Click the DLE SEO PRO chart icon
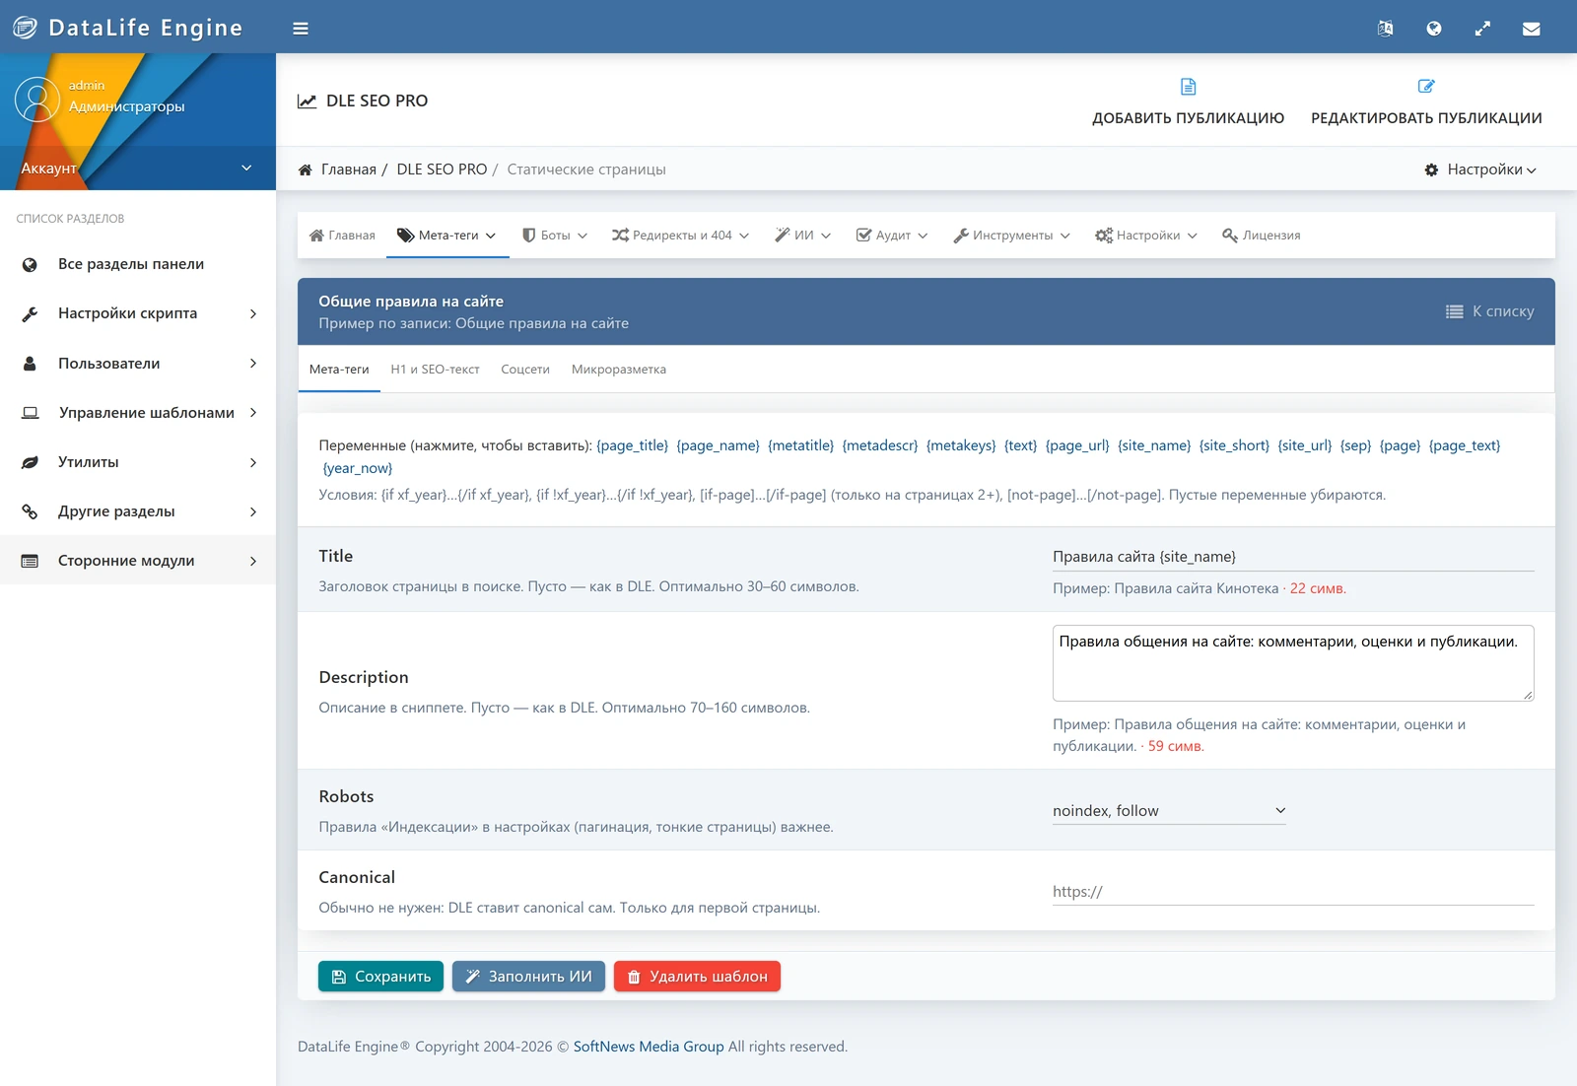Viewport: 1577px width, 1086px height. click(308, 101)
